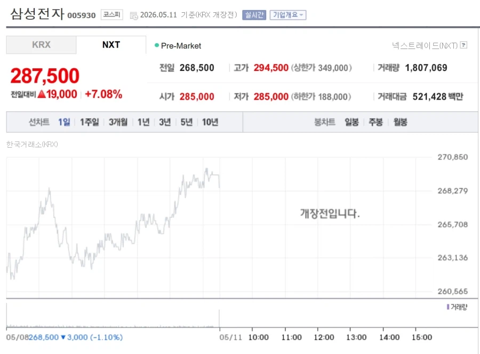Click the 거래량 legend marker below chart
Image resolution: width=480 pixels, height=354 pixels.
click(x=448, y=307)
